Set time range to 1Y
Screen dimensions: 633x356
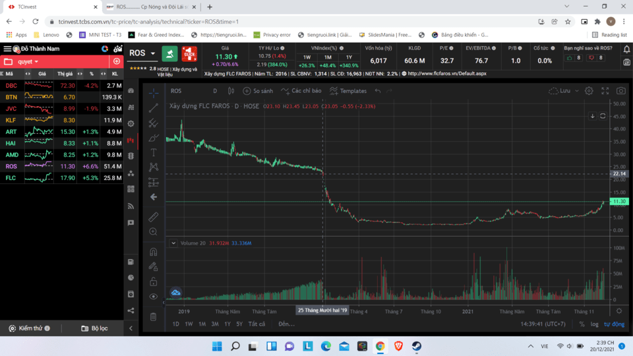click(x=227, y=324)
